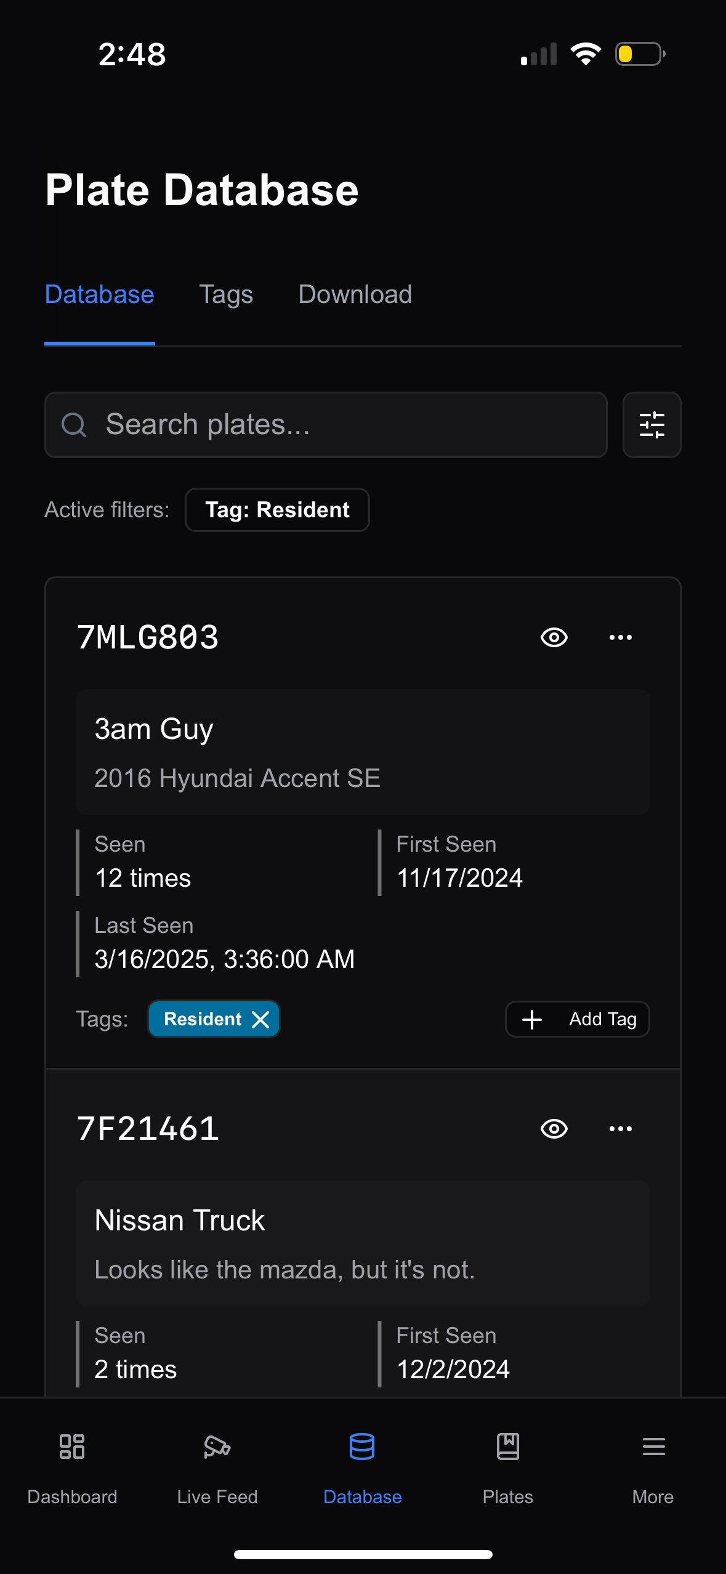Open the 3am Guy vehicle info box
Image resolution: width=726 pixels, height=1574 pixels.
click(x=363, y=753)
